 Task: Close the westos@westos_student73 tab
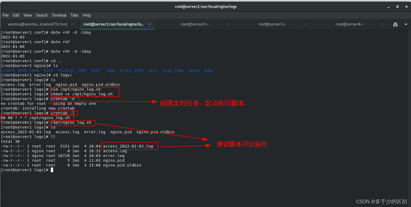click(72, 24)
